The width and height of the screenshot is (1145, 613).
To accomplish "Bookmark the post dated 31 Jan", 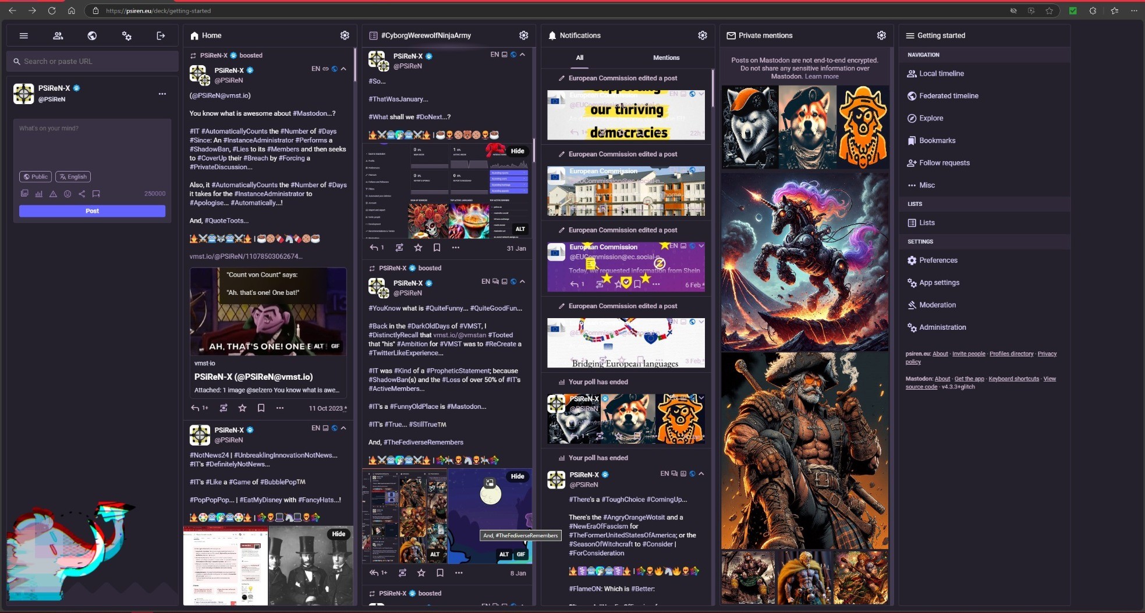I will click(x=437, y=248).
